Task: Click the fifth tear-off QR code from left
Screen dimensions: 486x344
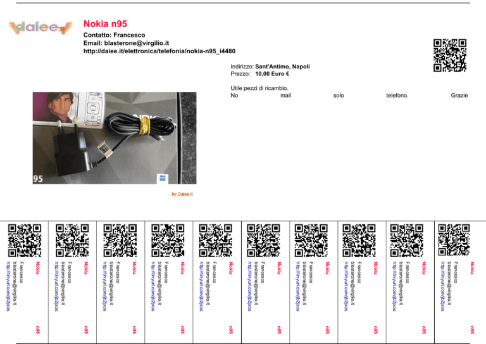Action: point(215,239)
